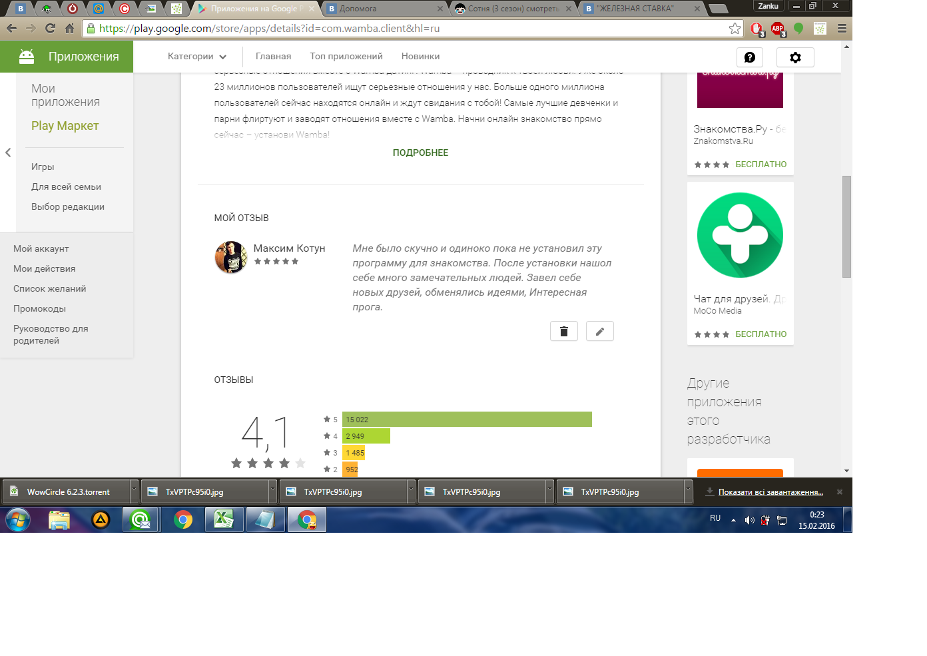Reload the current page
Viewport: 927px width, 656px height.
(x=50, y=28)
